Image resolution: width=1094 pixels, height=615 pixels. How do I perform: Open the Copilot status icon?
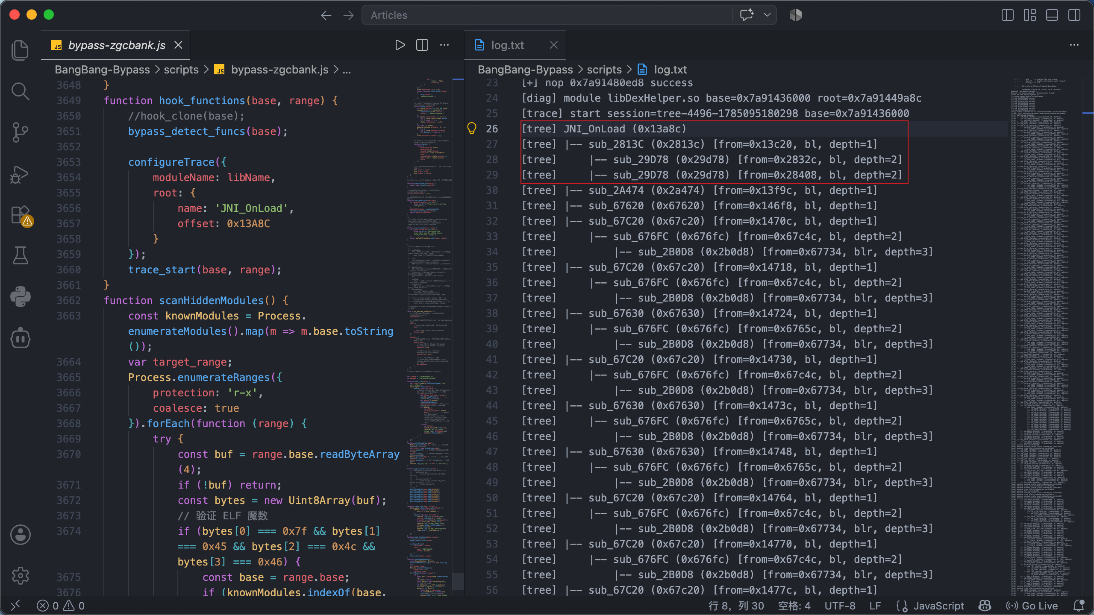point(985,606)
